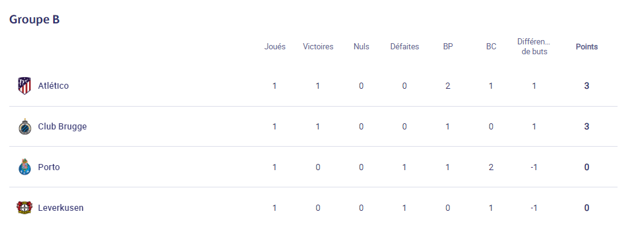The image size is (620, 233).
Task: Select Leverkusen's points total value
Action: click(587, 208)
